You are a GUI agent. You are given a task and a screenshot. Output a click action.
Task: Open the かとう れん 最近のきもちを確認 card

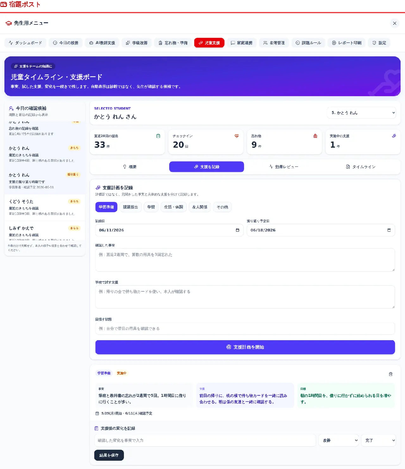tap(45, 154)
